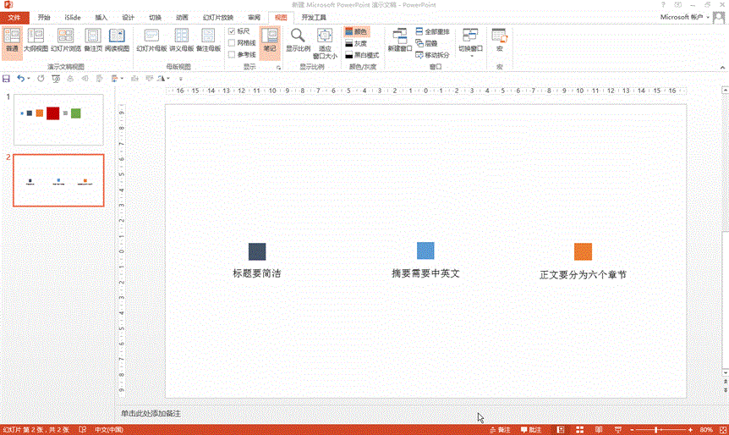Switch to the 插入 (Insert) tab
The height and width of the screenshot is (435, 729).
point(101,17)
